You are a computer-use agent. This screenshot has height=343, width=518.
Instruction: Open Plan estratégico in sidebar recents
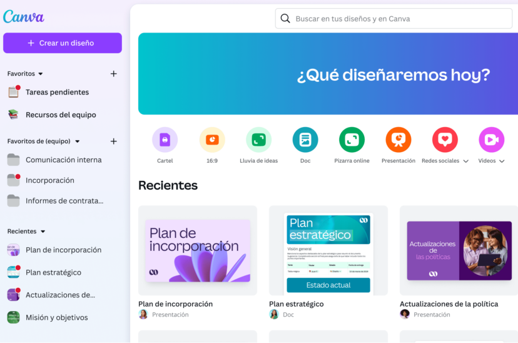pos(54,273)
